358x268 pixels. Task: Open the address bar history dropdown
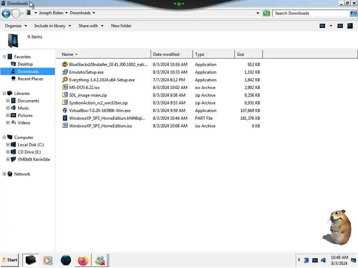pos(258,13)
